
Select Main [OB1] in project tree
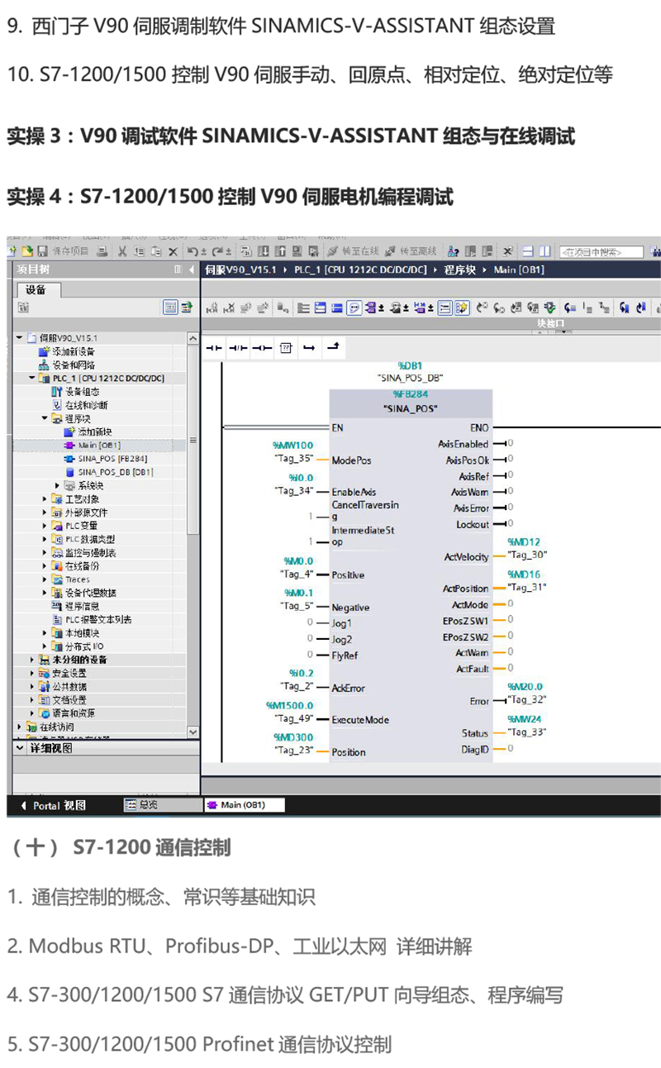point(92,445)
